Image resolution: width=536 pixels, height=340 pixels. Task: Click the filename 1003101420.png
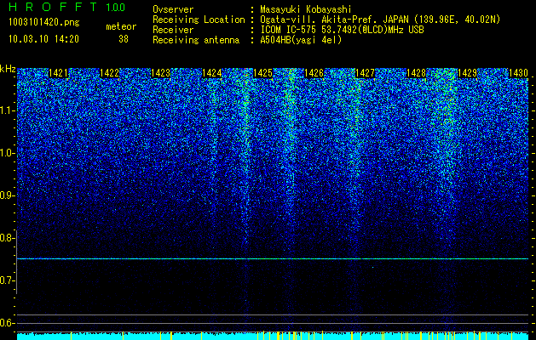[44, 22]
